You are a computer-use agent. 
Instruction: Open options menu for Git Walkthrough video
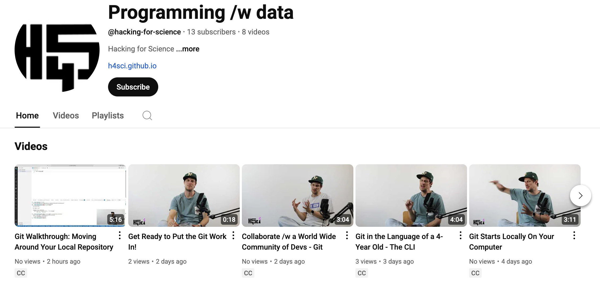(120, 235)
